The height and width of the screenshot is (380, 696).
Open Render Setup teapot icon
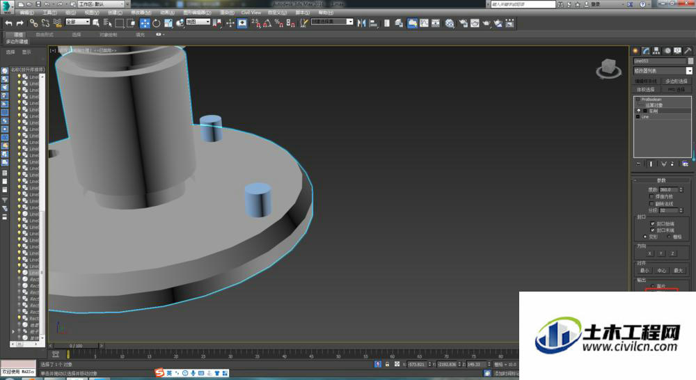463,23
